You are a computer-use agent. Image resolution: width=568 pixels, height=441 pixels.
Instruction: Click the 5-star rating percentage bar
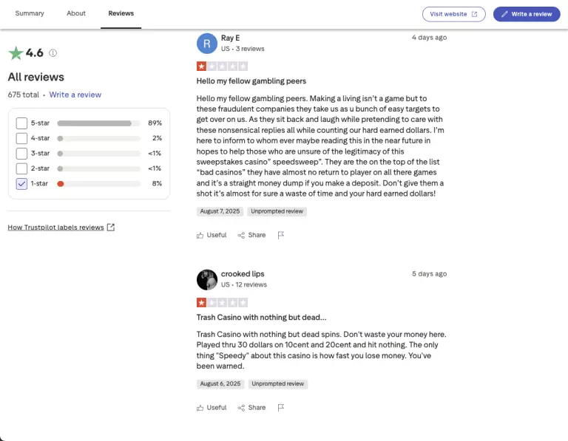[x=98, y=123]
